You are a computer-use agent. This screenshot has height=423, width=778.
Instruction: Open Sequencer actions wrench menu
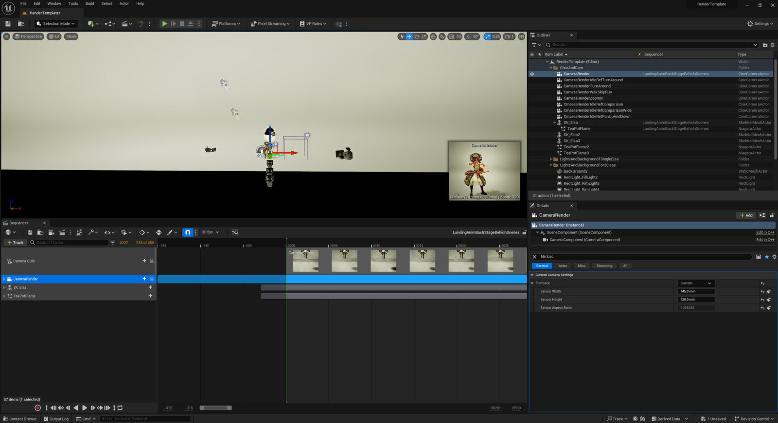92,232
